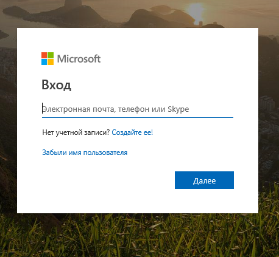Image resolution: width=279 pixels, height=257 pixels.
Task: Click the red square of Microsoft logo
Action: point(44,55)
